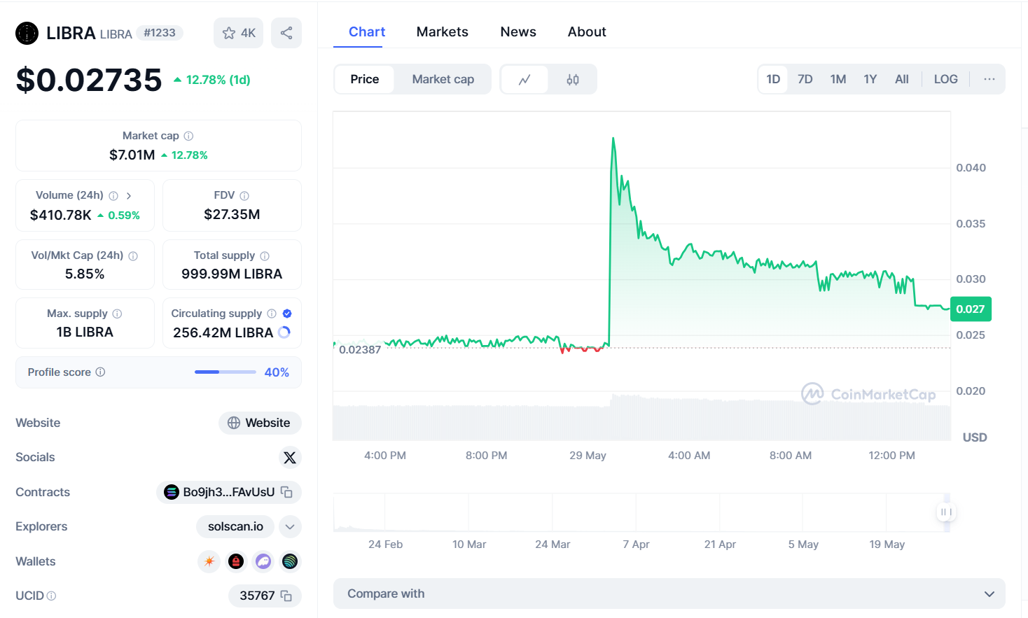Click the share icon button

[x=286, y=33]
